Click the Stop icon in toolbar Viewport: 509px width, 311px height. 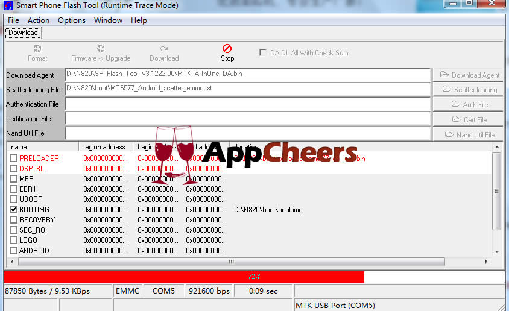click(227, 49)
